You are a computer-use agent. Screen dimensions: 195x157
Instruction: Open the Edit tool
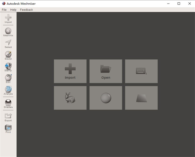pos(8,78)
